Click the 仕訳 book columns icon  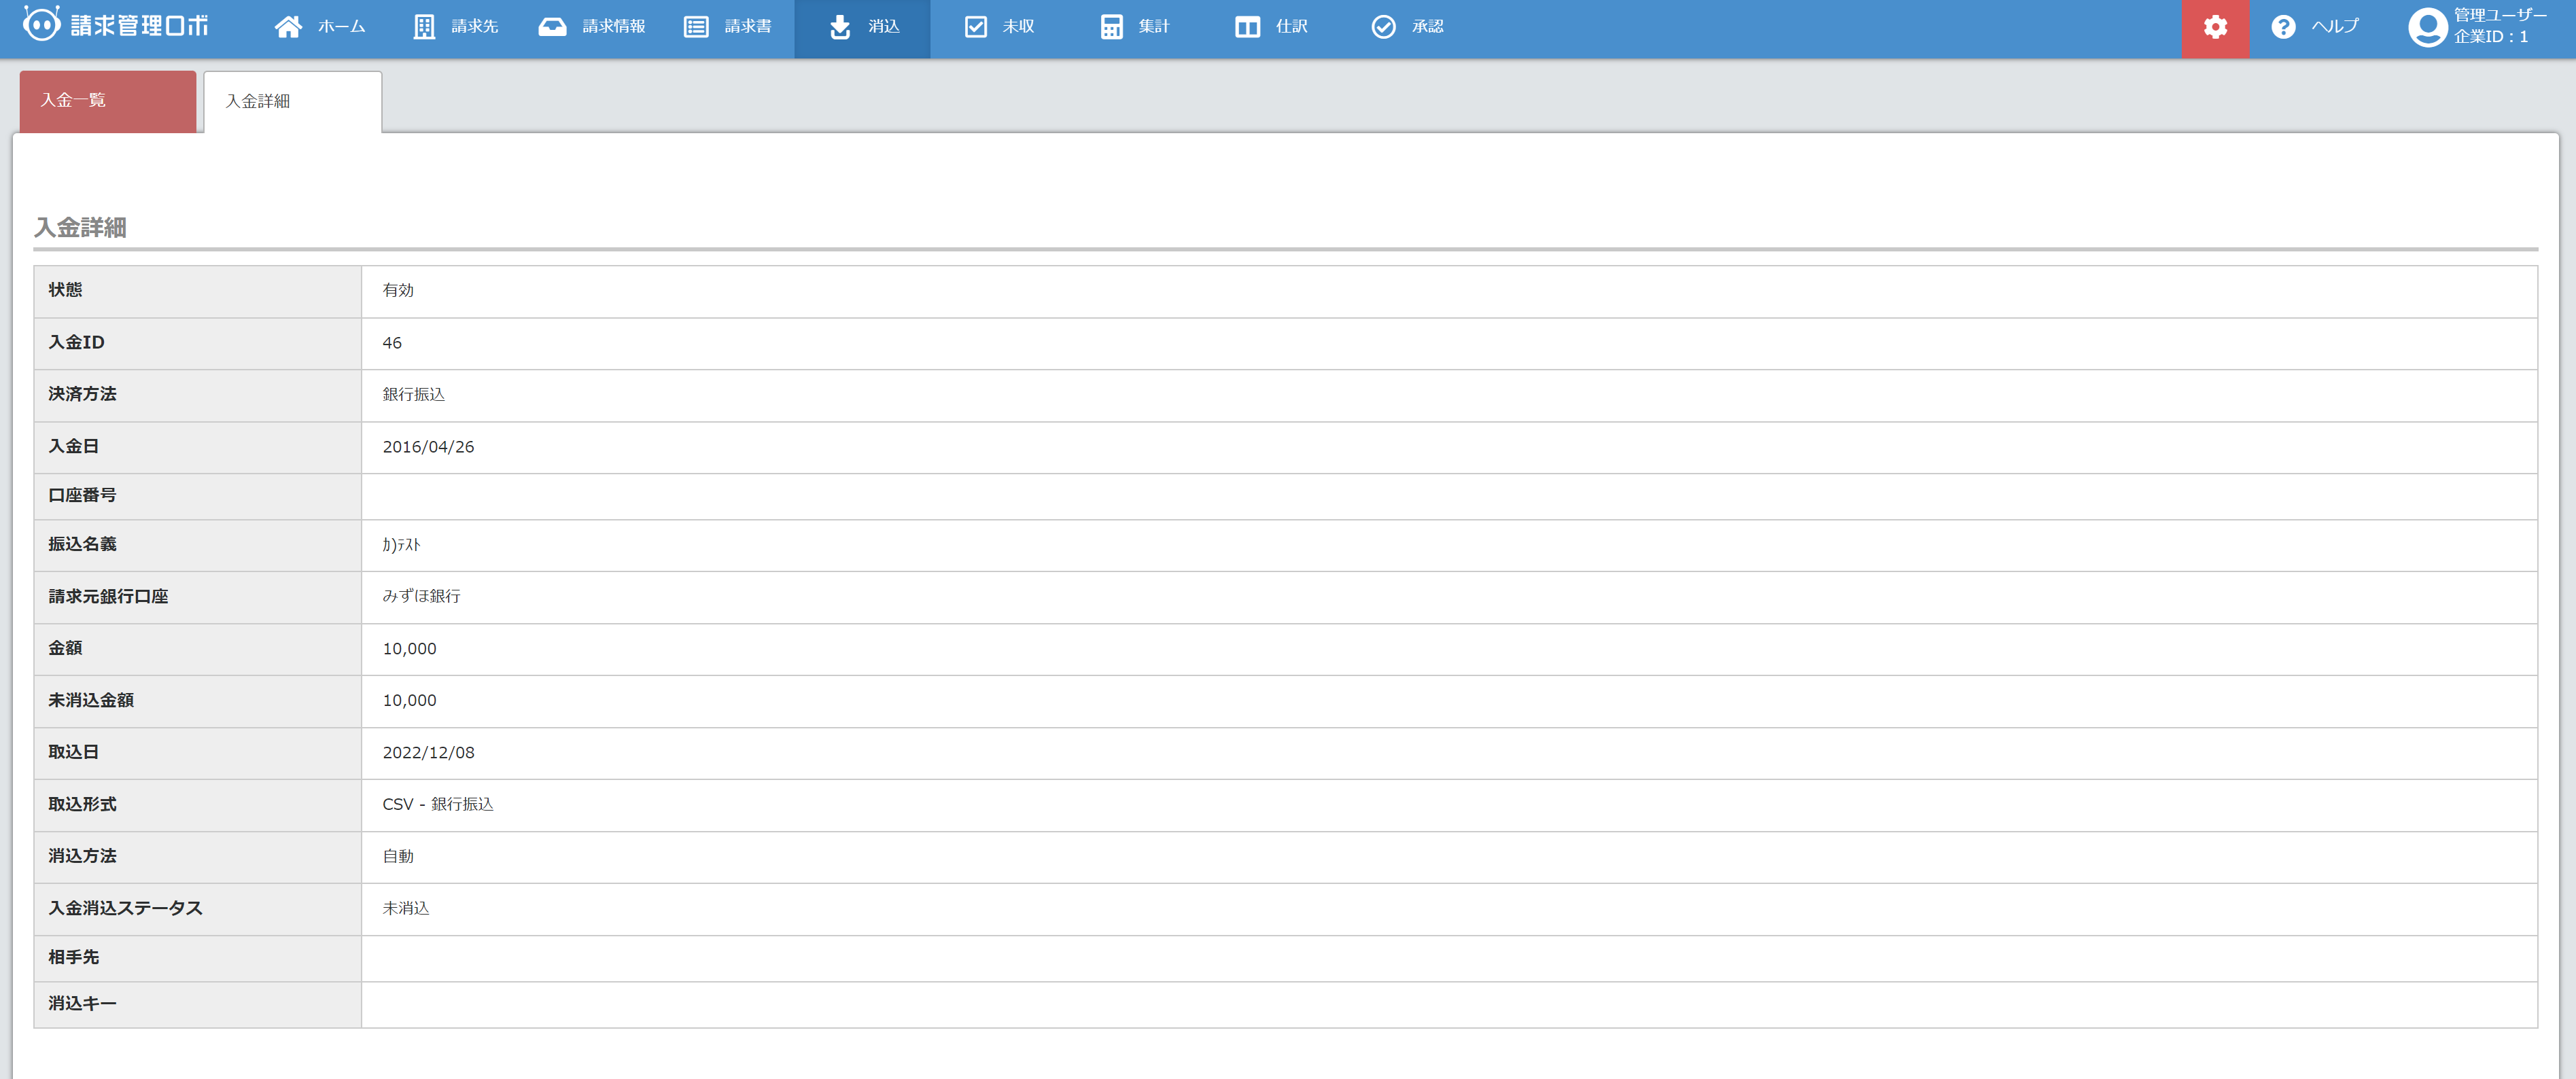1247,27
